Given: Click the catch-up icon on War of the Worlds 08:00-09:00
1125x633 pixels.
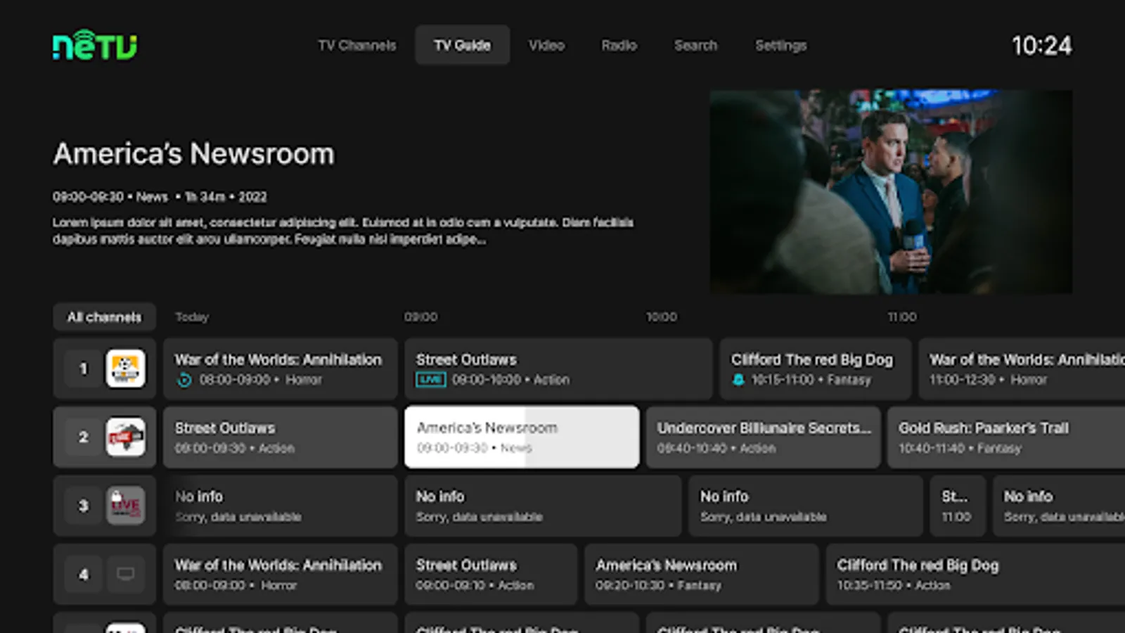Looking at the screenshot, I should tap(184, 380).
